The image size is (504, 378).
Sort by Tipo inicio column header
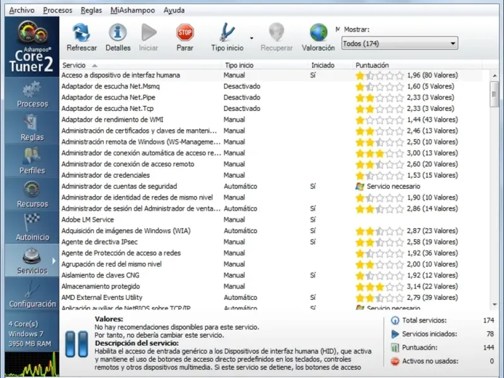265,66
